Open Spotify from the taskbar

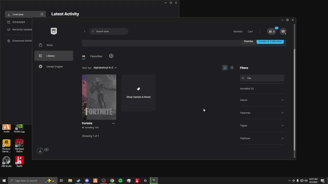click(120, 181)
